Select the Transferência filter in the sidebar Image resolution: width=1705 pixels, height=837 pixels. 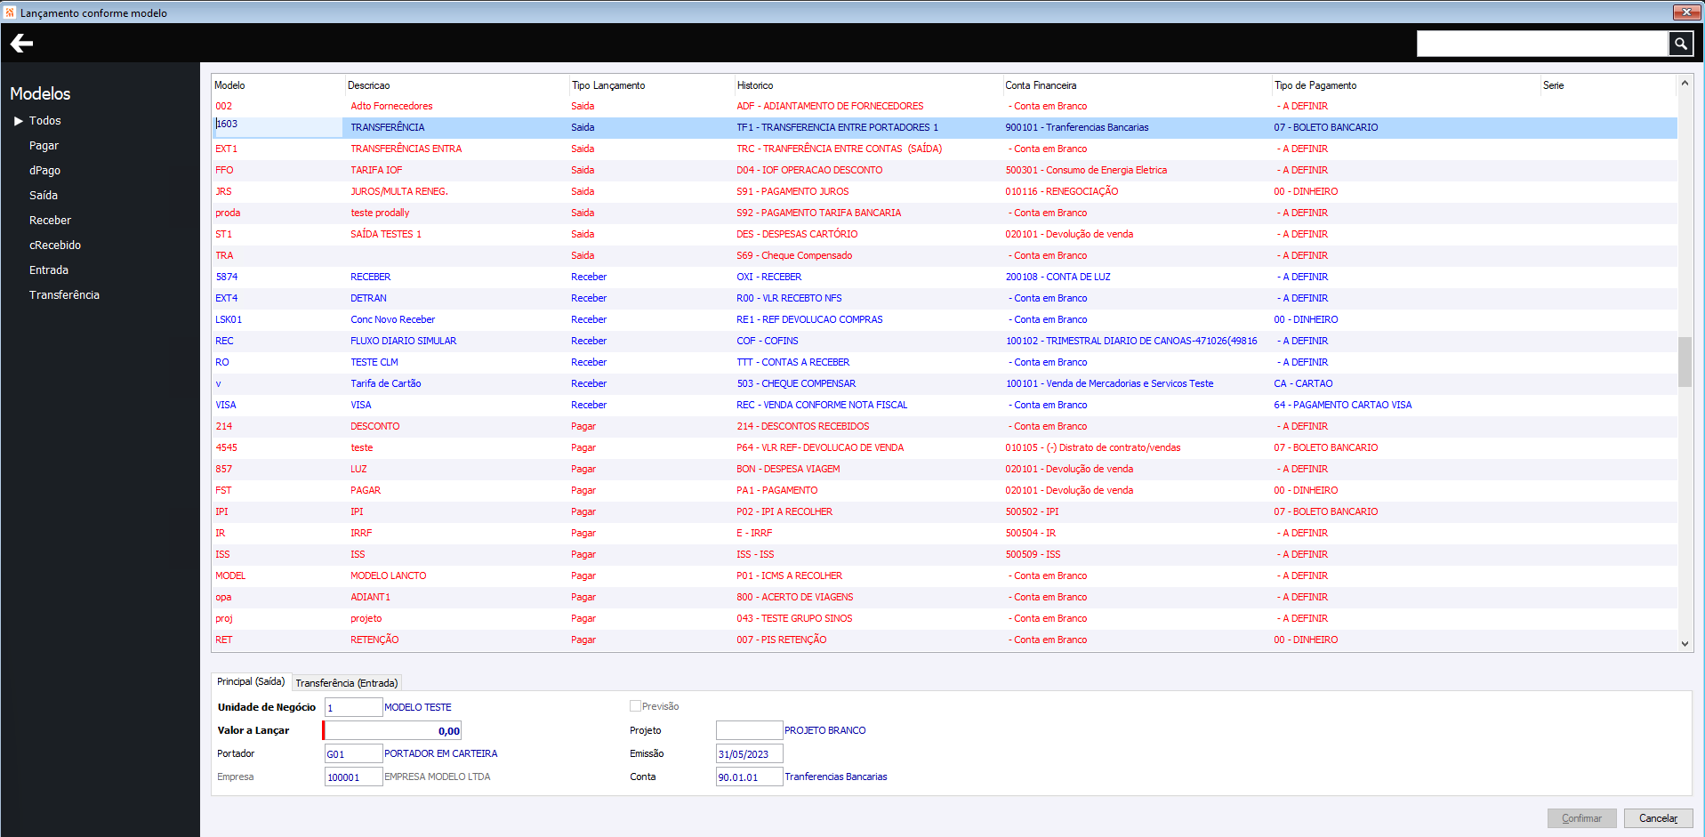64,295
